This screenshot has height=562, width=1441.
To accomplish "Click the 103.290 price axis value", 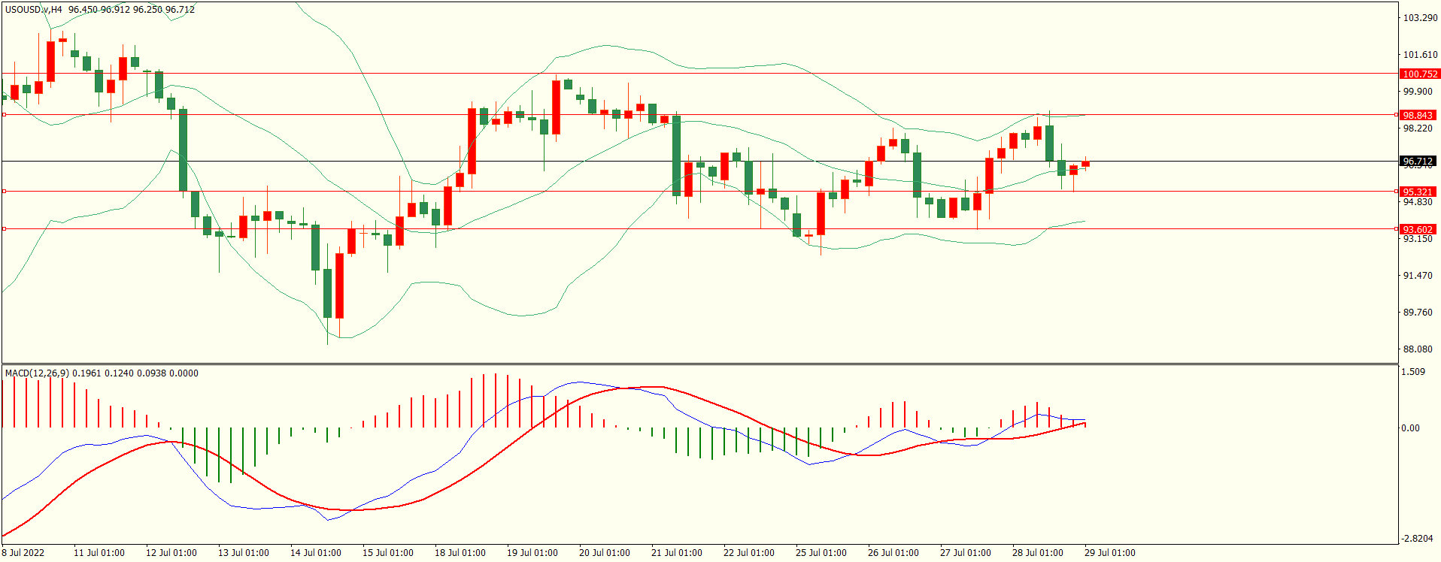I will 1420,18.
